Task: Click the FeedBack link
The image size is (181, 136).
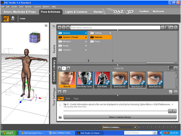Action: (x=144, y=11)
